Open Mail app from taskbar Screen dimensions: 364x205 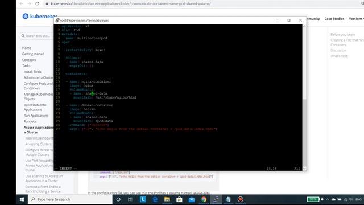192,199
